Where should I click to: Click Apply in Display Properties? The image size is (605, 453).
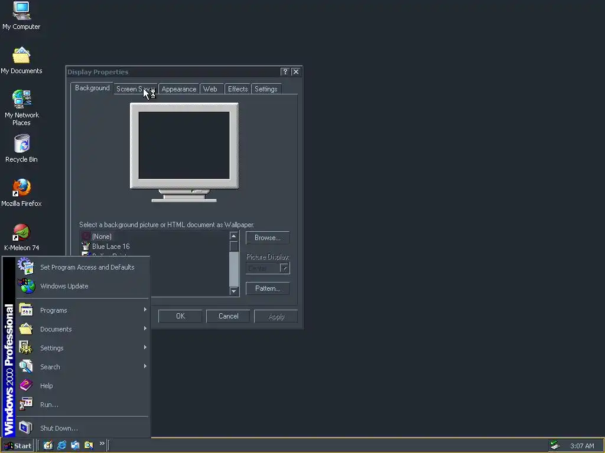(277, 316)
